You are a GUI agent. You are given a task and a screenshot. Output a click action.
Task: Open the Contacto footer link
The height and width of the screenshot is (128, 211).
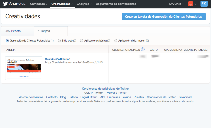[52, 97]
